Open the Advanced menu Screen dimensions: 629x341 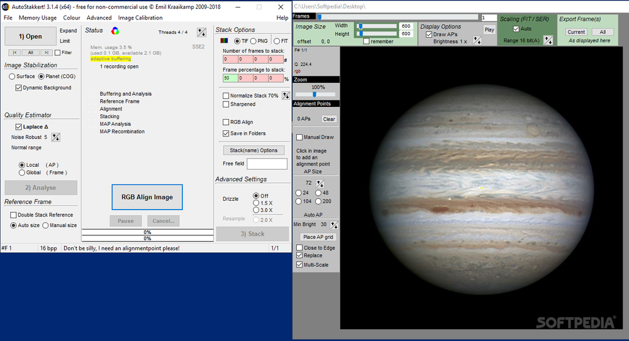tap(99, 18)
